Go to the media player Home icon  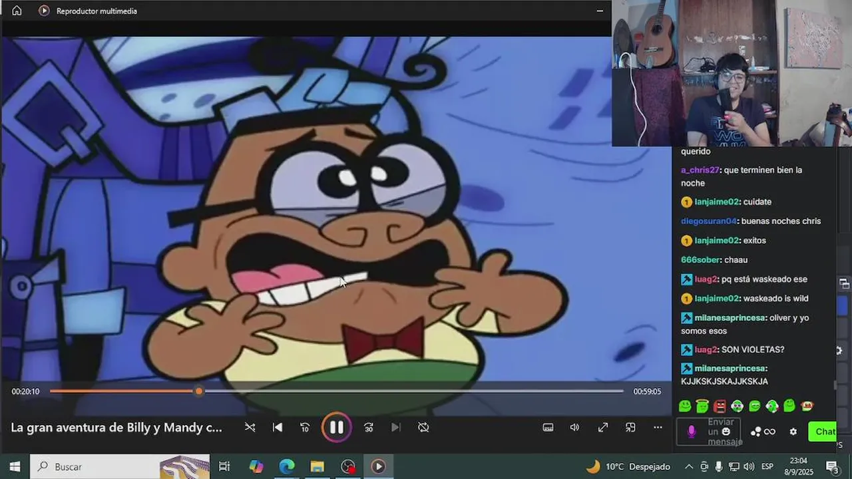tap(17, 11)
